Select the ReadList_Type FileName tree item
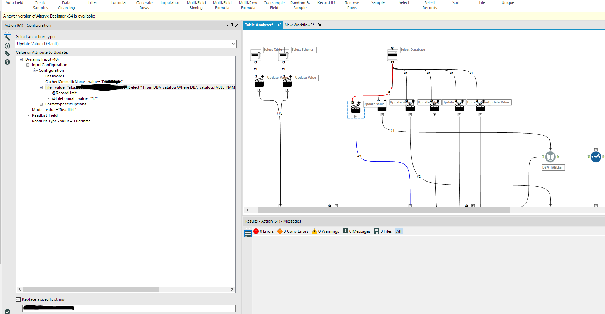Screen dimensions: 605x314 pos(62,121)
